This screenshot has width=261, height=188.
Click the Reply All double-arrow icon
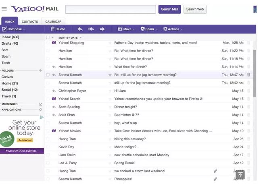pyautogui.click(x=91, y=29)
